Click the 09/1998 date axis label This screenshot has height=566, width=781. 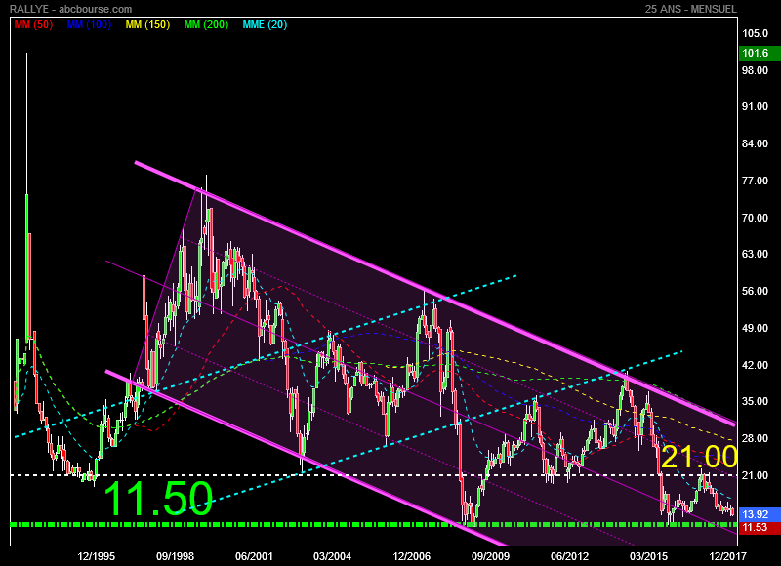tap(176, 556)
